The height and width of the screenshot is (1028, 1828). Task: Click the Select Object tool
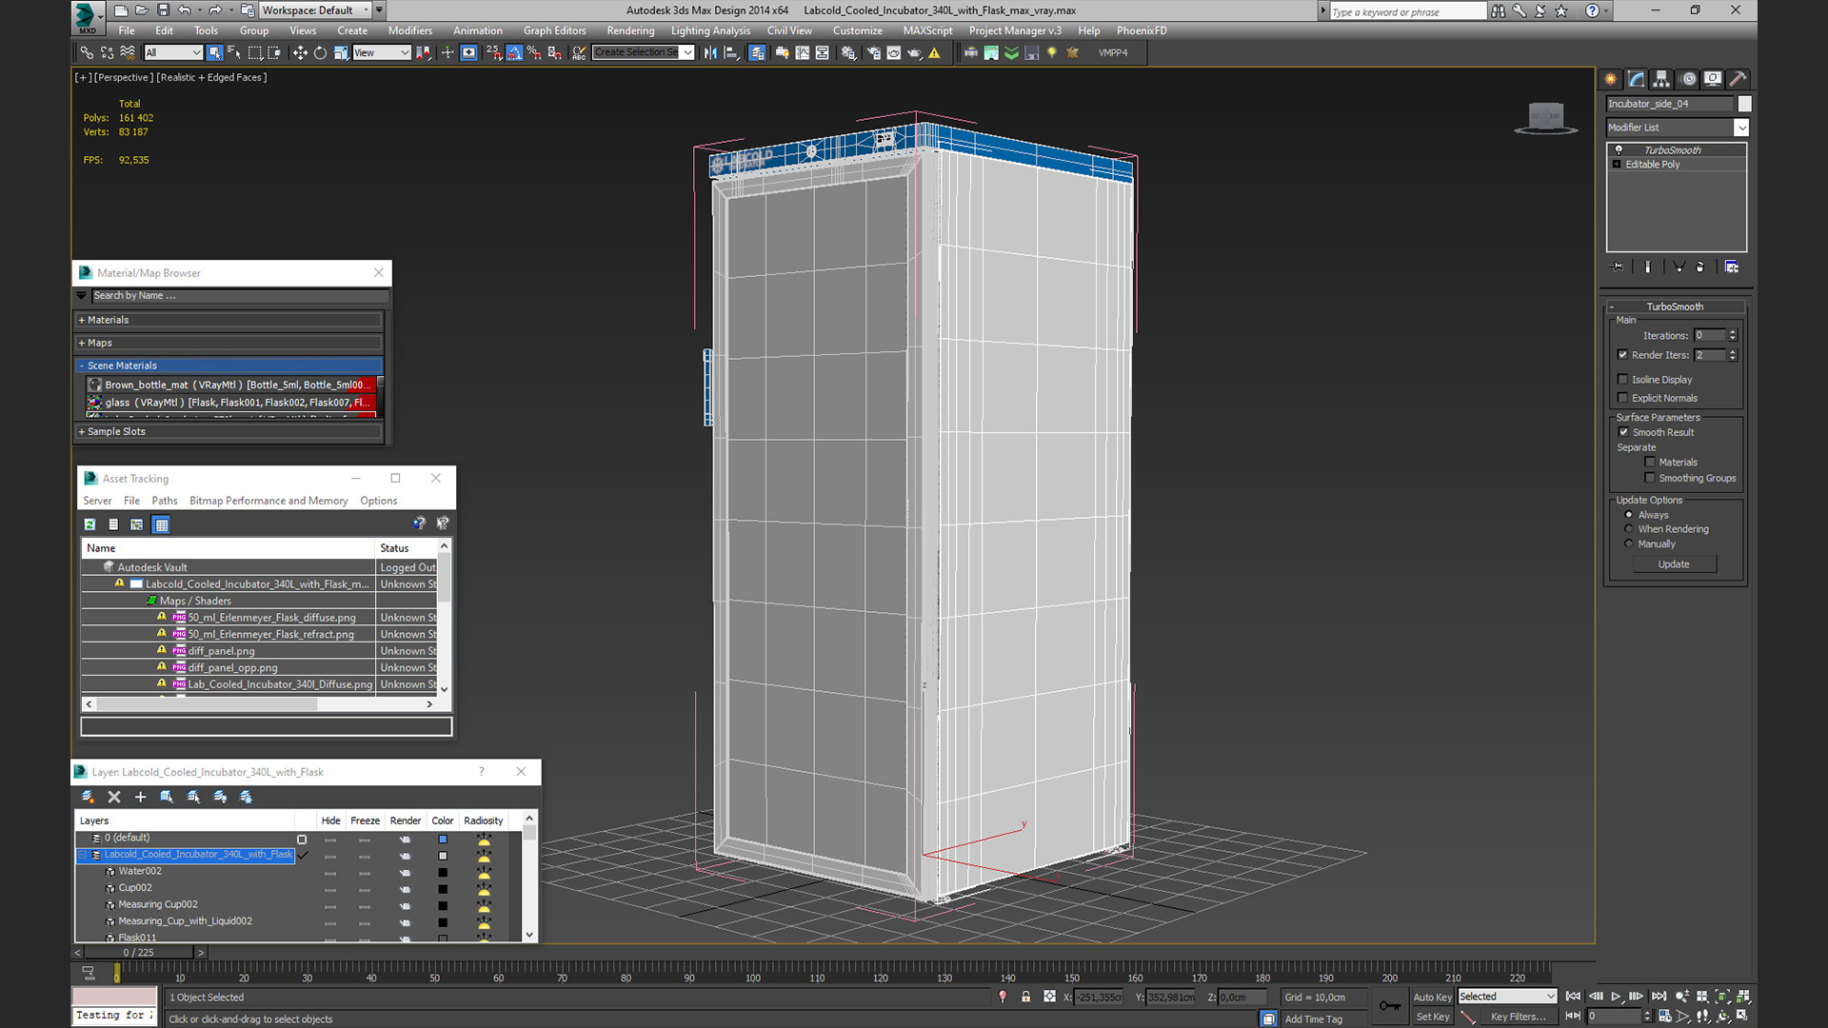pyautogui.click(x=214, y=53)
